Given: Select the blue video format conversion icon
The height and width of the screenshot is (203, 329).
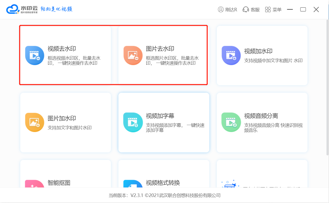Looking at the screenshot, I should click(x=133, y=184).
